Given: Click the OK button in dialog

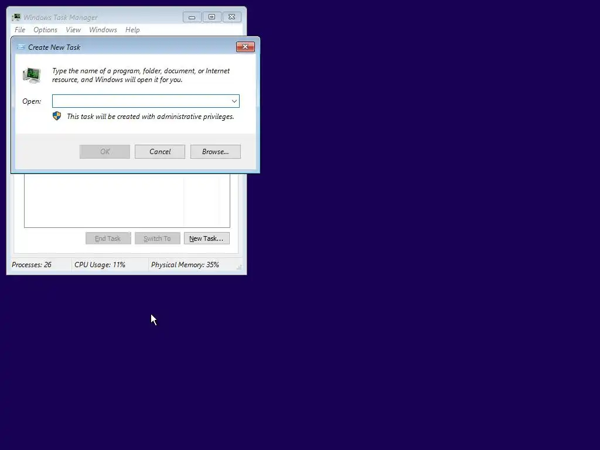Looking at the screenshot, I should (105, 152).
